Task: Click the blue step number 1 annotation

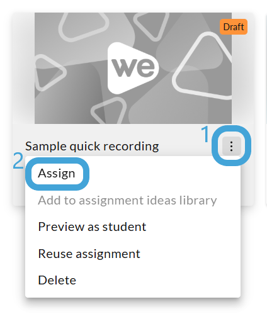Action: coord(205,134)
